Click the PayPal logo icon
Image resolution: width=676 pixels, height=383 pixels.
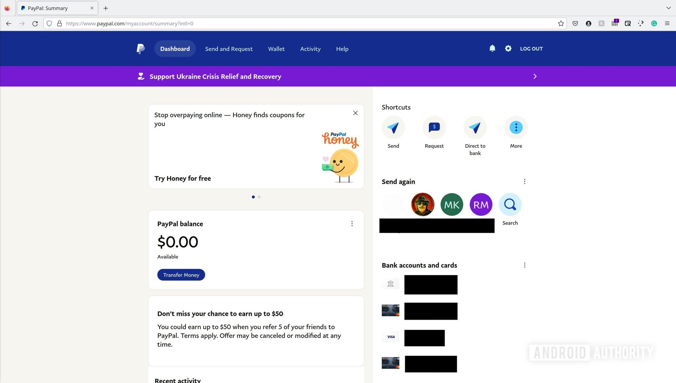click(x=141, y=48)
